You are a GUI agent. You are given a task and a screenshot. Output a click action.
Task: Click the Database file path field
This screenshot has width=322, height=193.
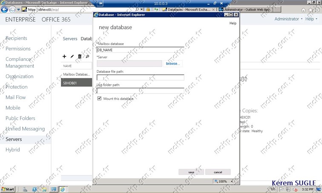coord(140,77)
